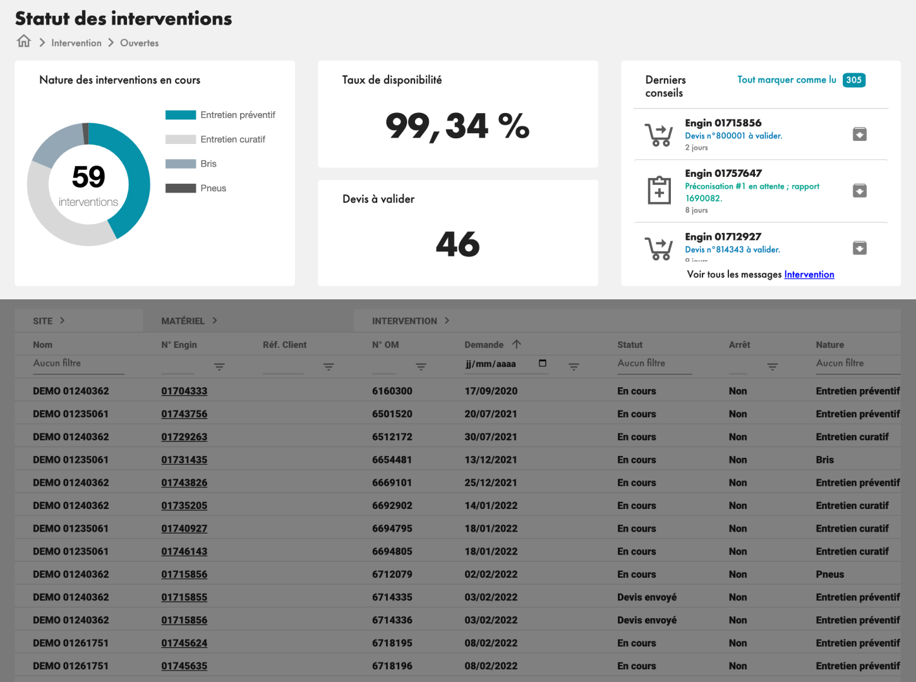
Task: Select date 17/09/2020 cell
Action: (x=491, y=391)
